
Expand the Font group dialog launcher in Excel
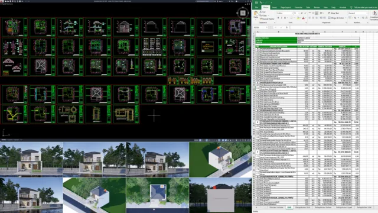coord(307,22)
